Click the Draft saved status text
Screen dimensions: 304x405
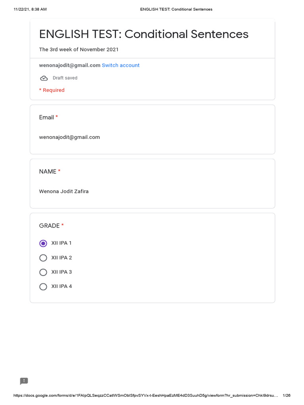pos(65,78)
